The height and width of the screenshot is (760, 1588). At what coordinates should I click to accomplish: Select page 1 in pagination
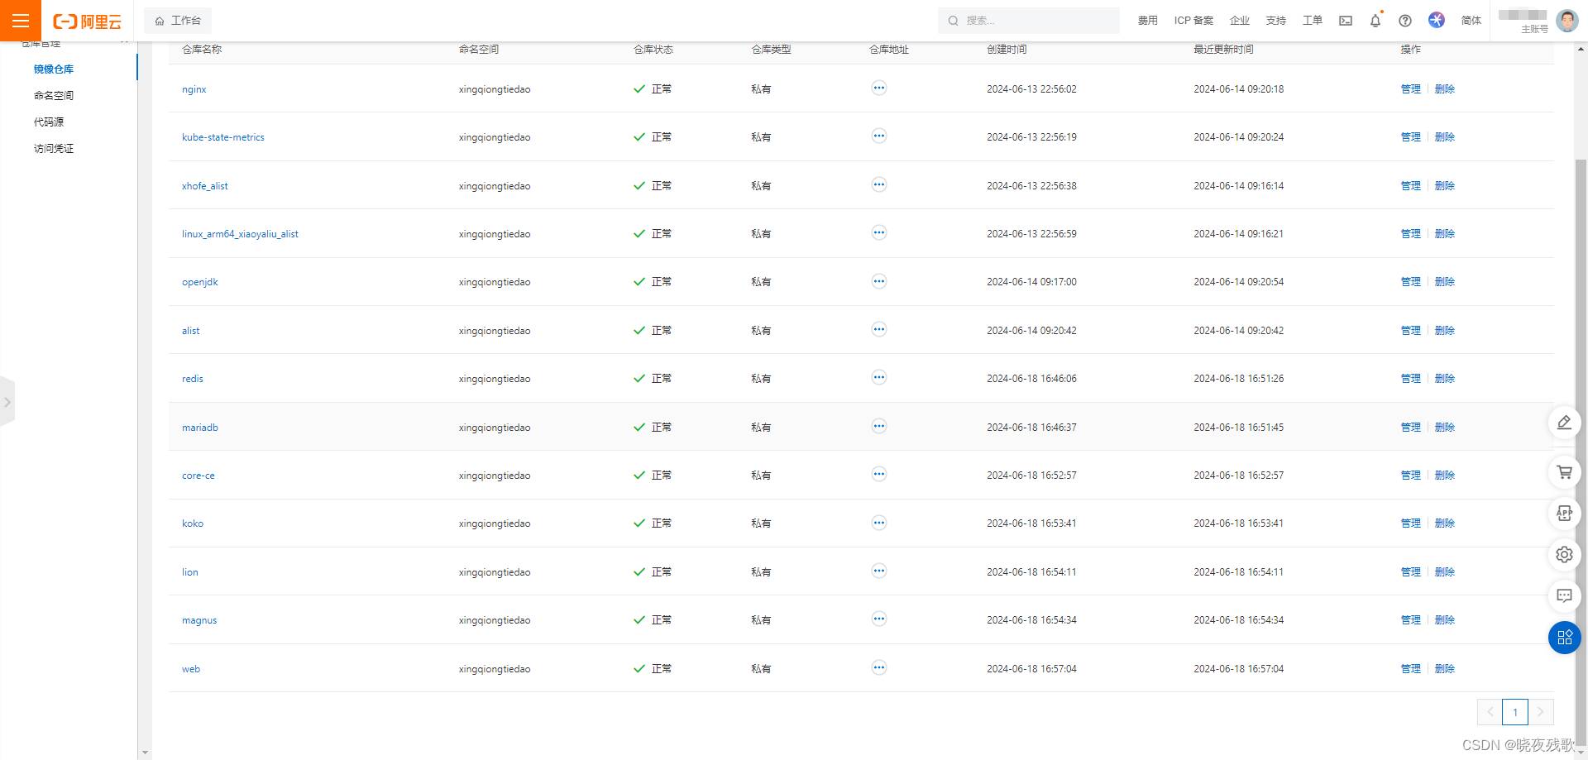1515,712
